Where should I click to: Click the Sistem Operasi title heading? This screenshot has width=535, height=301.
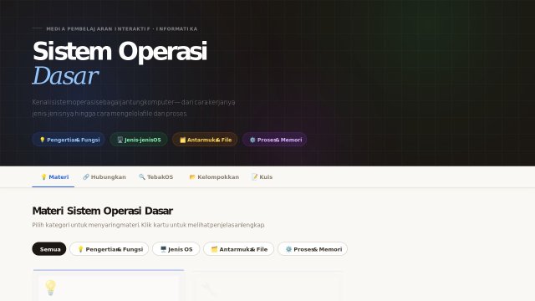[x=120, y=51]
